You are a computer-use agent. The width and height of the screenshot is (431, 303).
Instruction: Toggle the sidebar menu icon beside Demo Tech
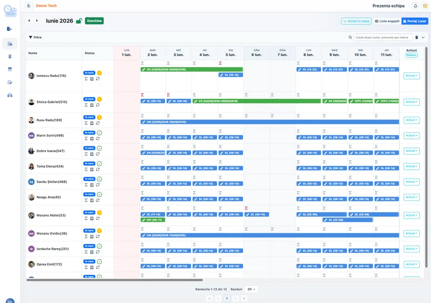click(29, 6)
